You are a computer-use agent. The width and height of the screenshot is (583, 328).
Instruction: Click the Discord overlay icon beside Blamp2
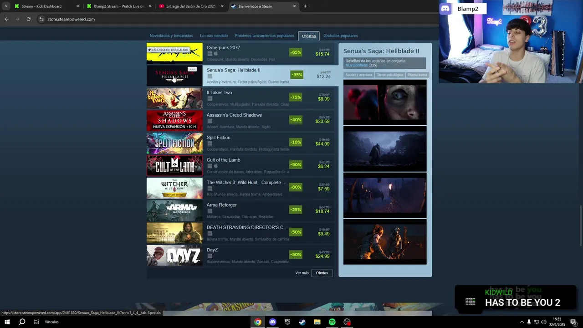pyautogui.click(x=445, y=9)
